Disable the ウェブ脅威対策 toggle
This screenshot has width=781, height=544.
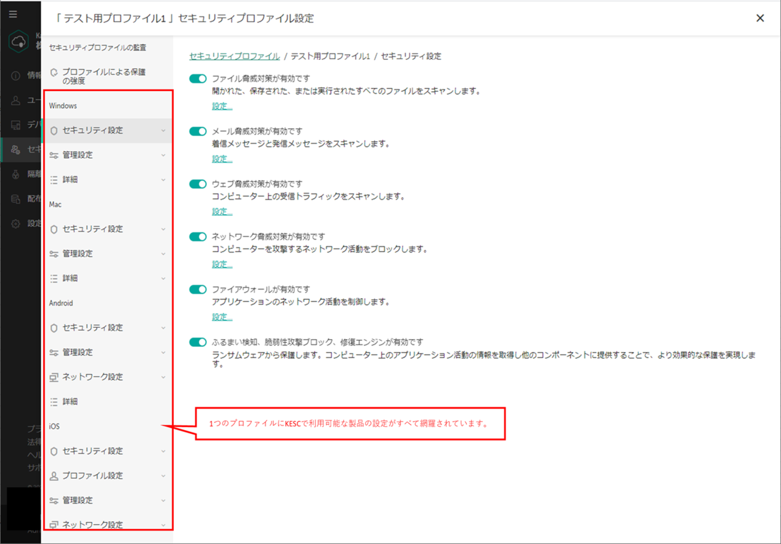point(197,183)
